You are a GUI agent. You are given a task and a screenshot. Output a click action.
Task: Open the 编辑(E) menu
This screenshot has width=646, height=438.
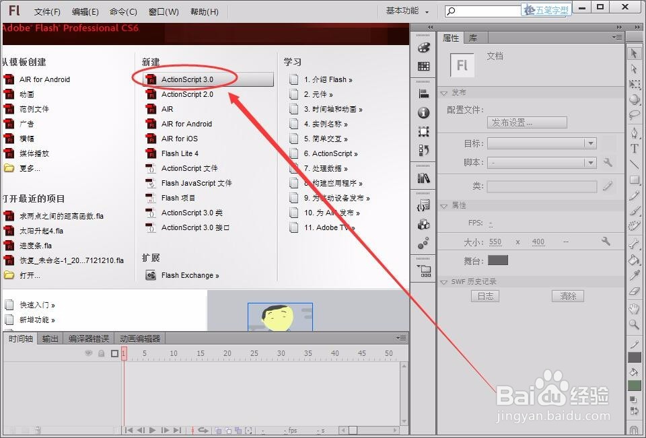(x=85, y=11)
